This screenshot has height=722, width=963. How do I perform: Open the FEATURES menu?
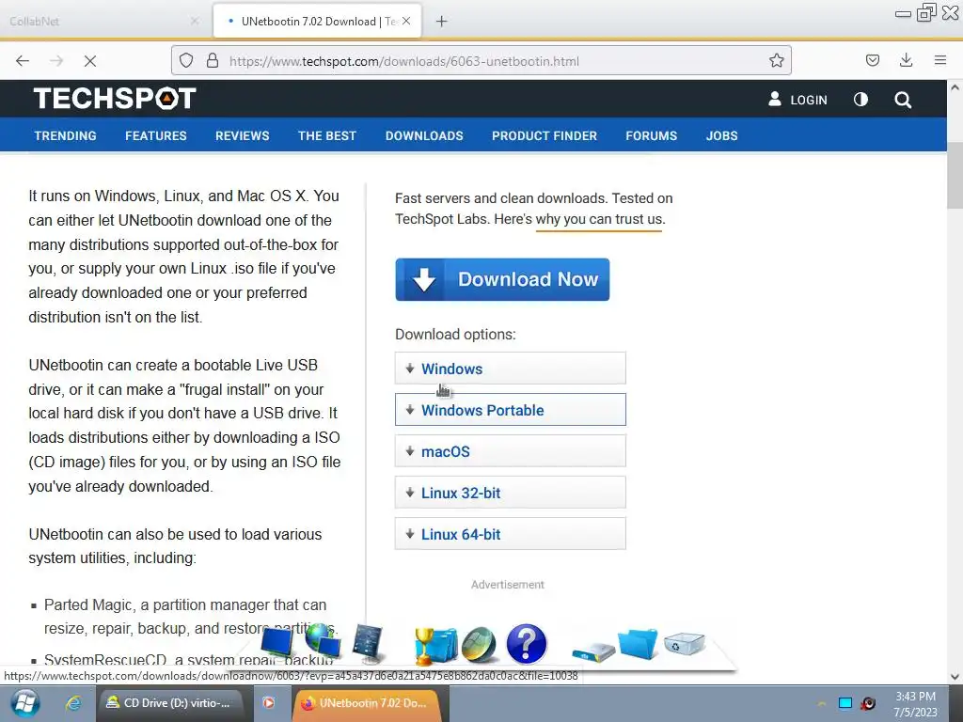click(x=156, y=135)
